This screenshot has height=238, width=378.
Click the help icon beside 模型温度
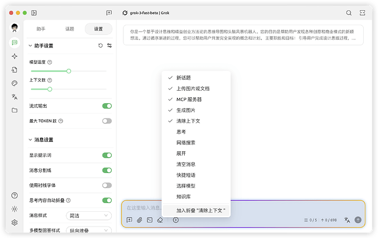pos(50,62)
